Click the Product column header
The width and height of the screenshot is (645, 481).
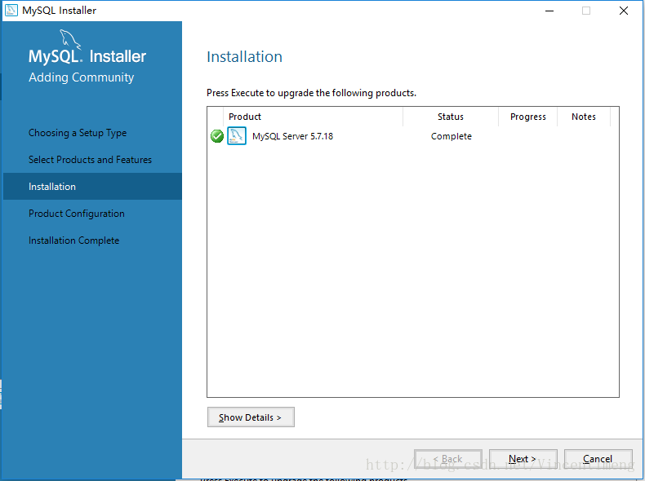245,117
